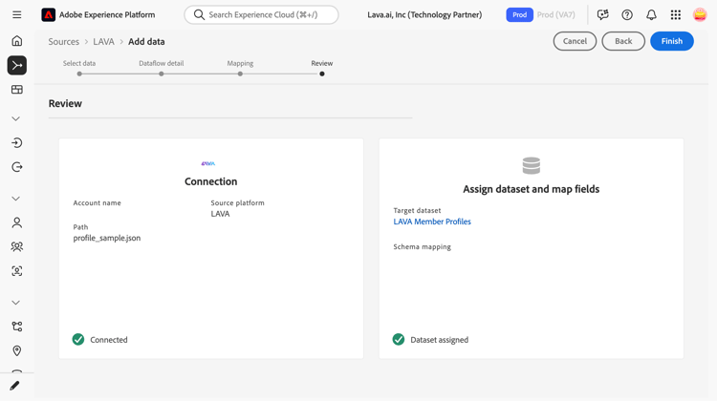This screenshot has height=401, width=717.
Task: Open the destinations export sidebar icon
Action: point(17,167)
